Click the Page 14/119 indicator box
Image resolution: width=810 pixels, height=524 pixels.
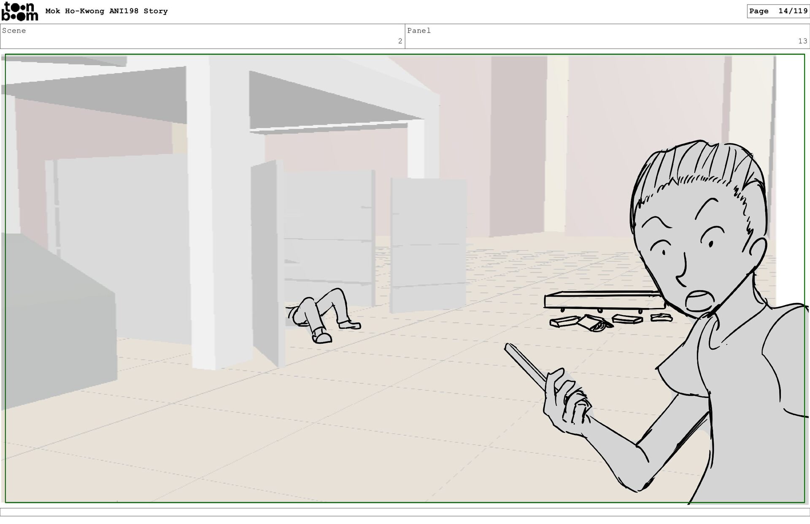coord(778,11)
